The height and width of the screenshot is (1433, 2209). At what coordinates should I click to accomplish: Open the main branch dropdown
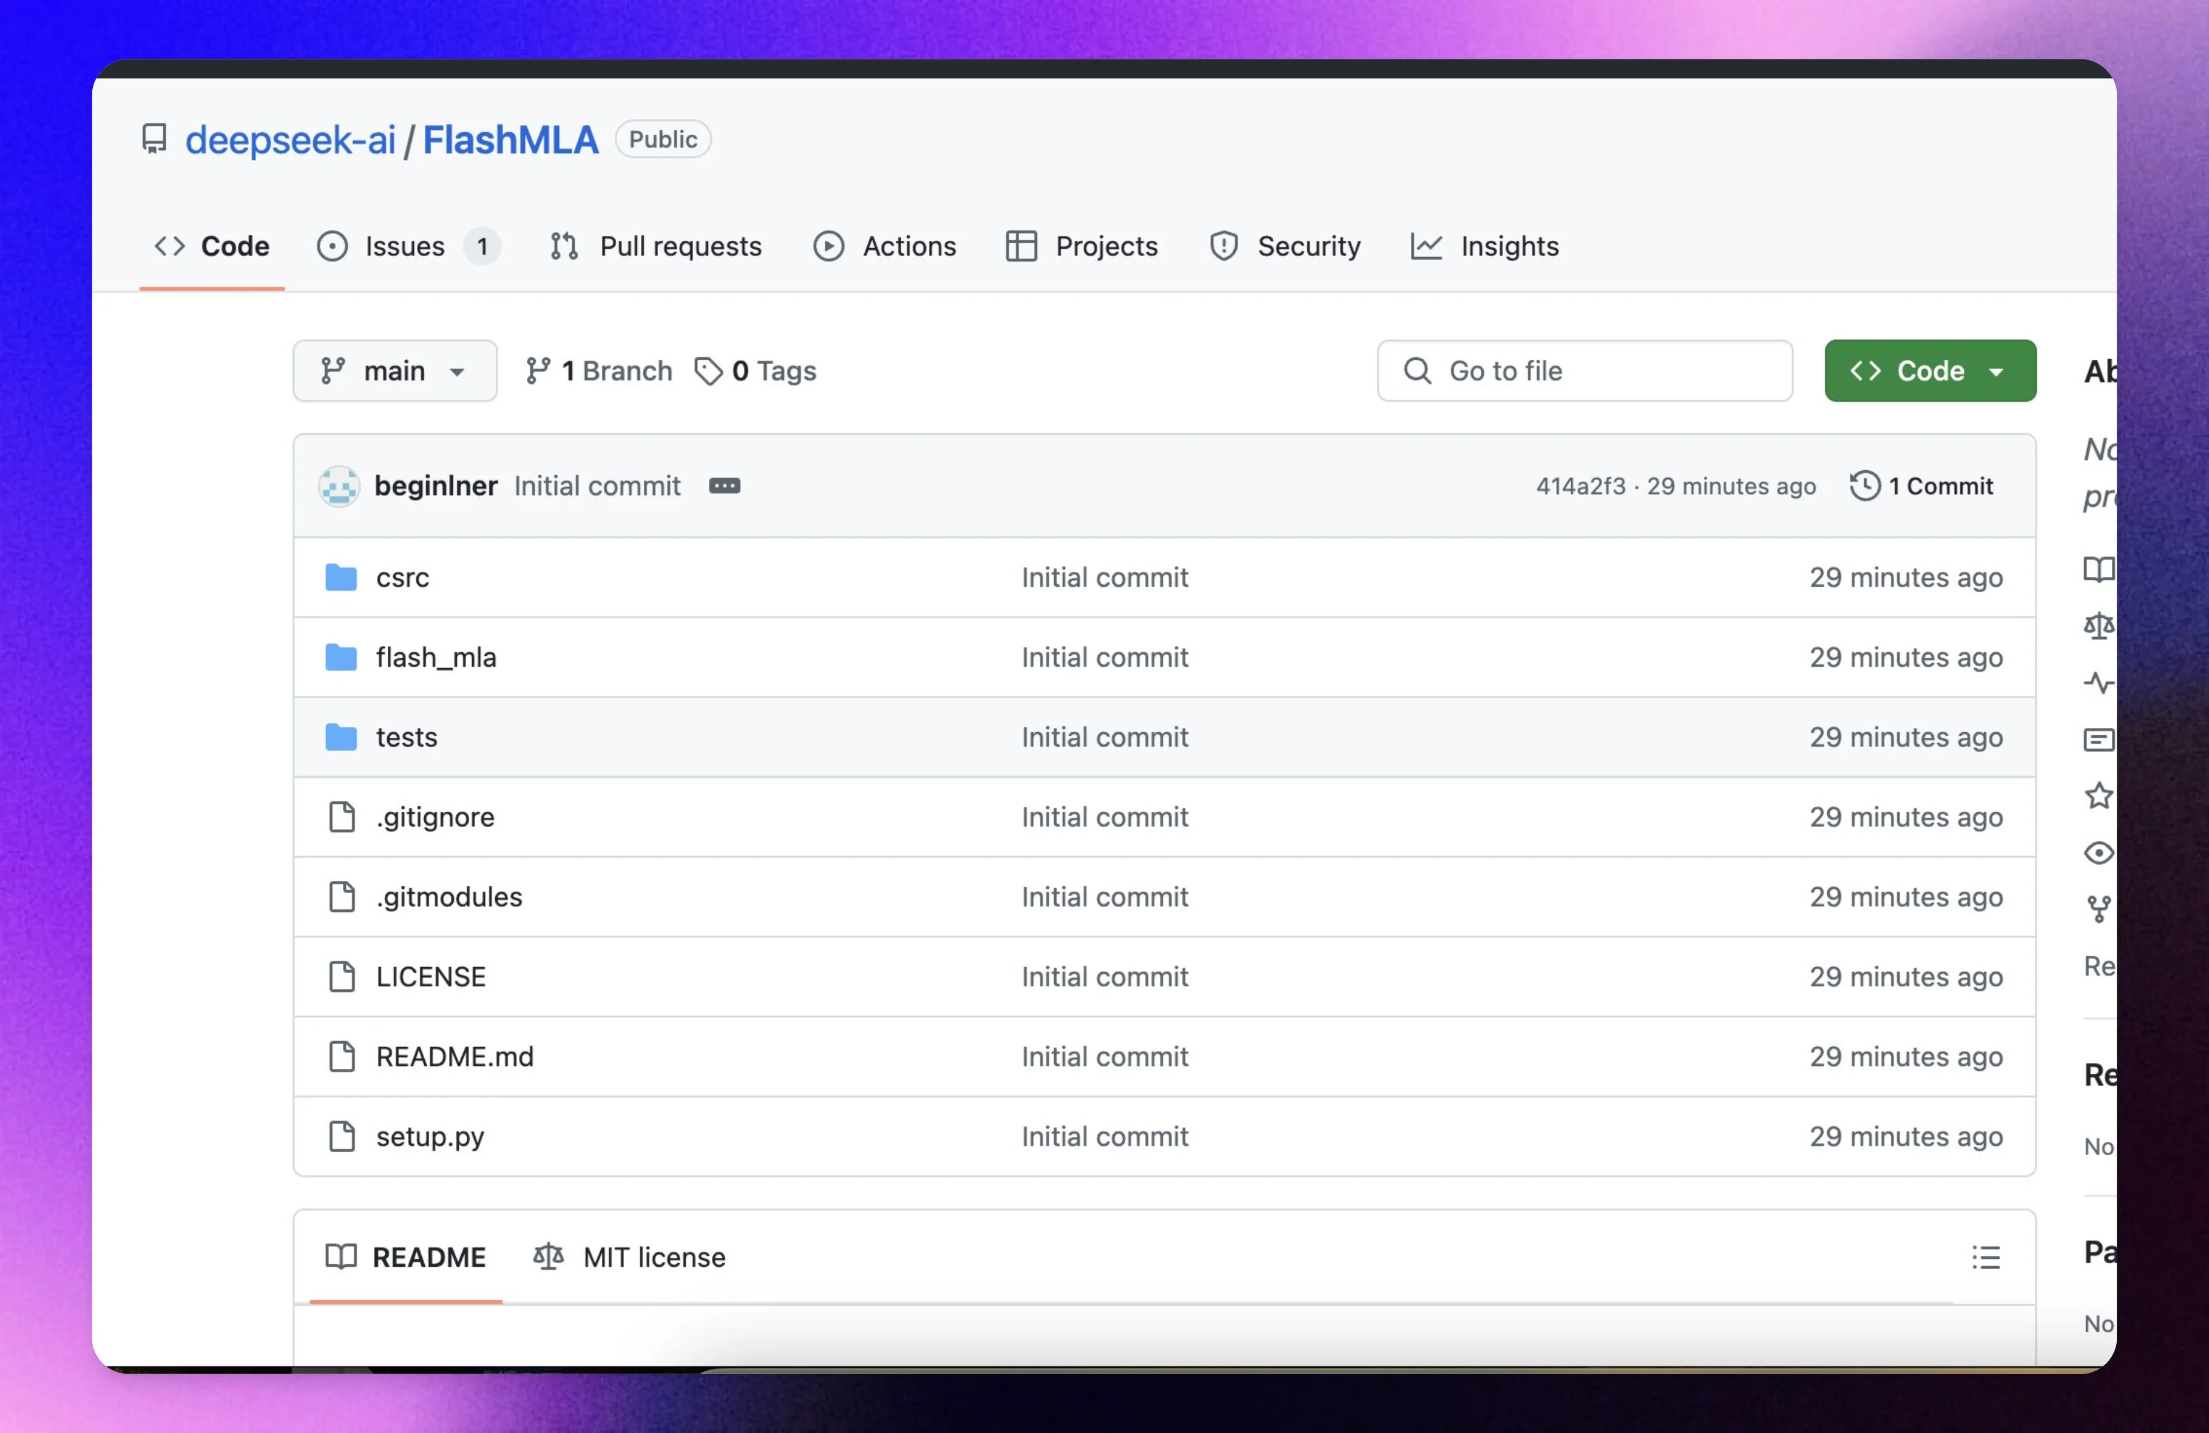(x=394, y=370)
